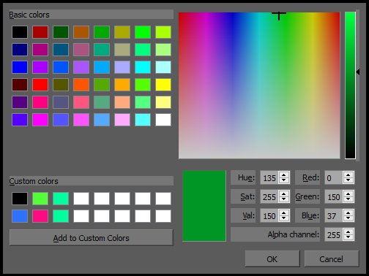Increase the Green value with up arrow

(348, 193)
